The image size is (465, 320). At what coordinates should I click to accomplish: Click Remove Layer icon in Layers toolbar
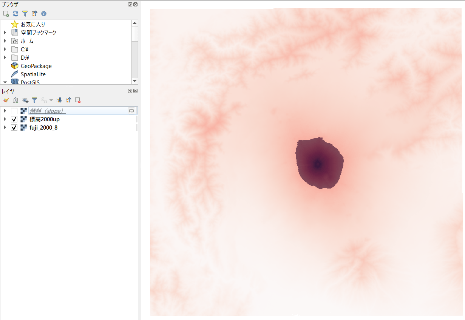point(78,100)
